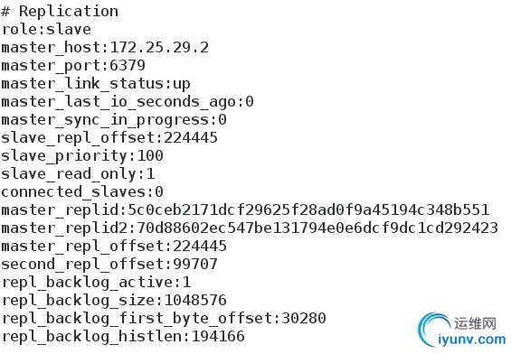Select the master_repl_offset:224445 line
The height and width of the screenshot is (354, 511).
114,247
